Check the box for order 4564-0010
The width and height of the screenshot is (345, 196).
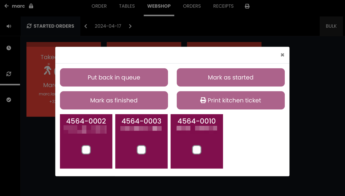(x=197, y=150)
